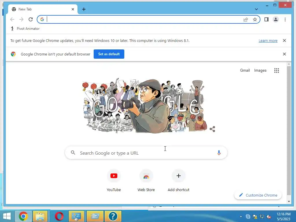Screen dimensions: 296x222
Task: Open Images link
Action: pos(260,71)
